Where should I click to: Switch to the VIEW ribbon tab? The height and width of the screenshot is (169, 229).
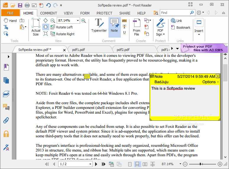point(68,13)
